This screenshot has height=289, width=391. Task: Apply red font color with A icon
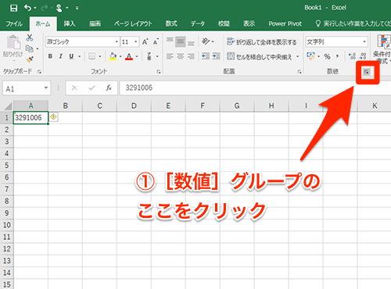click(129, 56)
